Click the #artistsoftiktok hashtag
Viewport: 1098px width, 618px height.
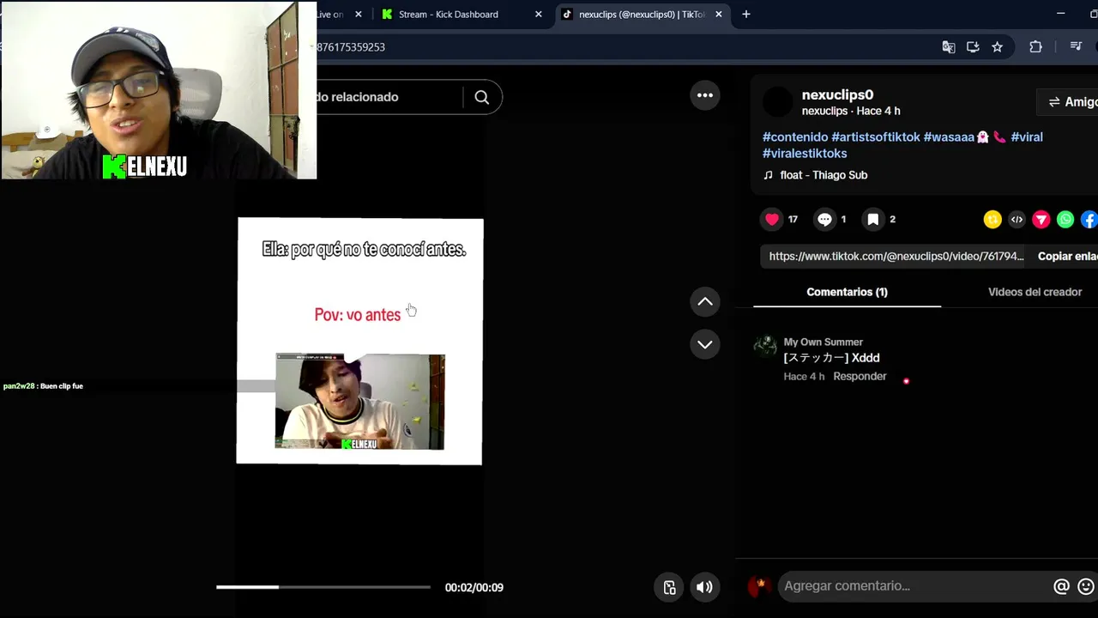point(876,137)
